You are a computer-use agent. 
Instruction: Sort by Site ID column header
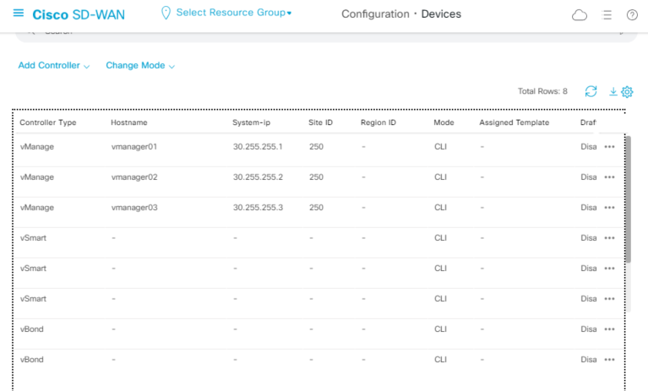(320, 122)
